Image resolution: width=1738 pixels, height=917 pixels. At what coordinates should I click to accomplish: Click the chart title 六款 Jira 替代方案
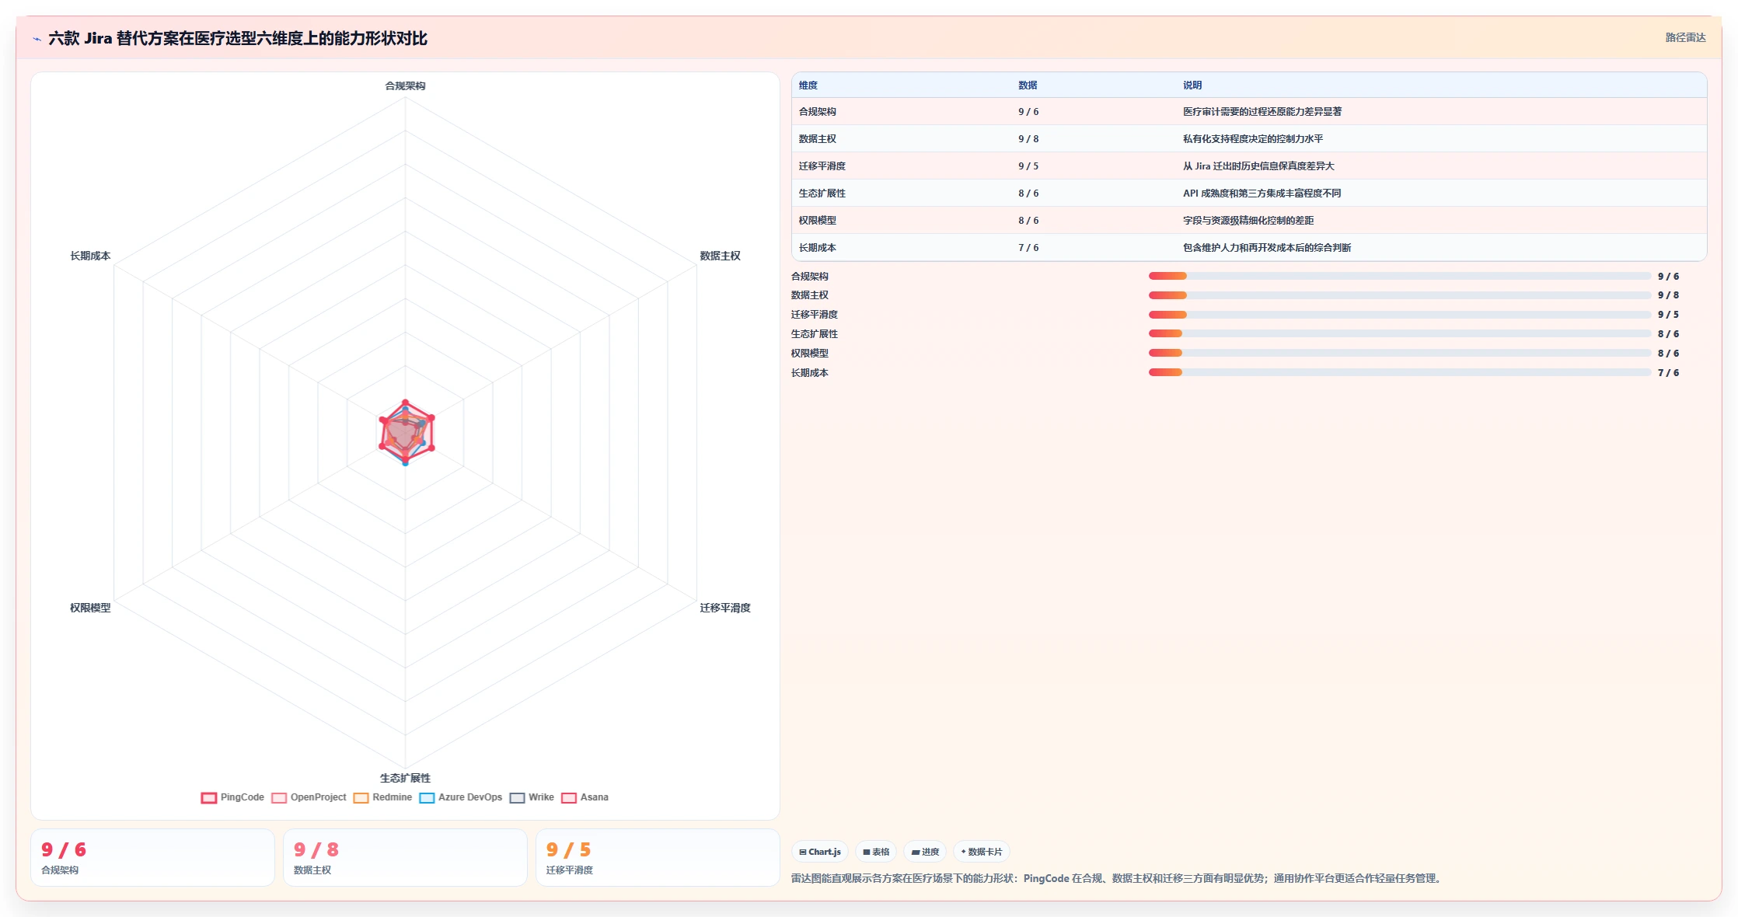click(x=238, y=38)
